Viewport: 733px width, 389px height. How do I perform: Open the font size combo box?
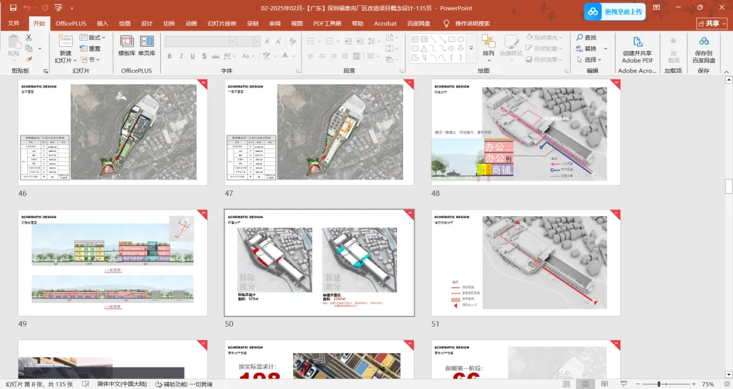coord(248,41)
